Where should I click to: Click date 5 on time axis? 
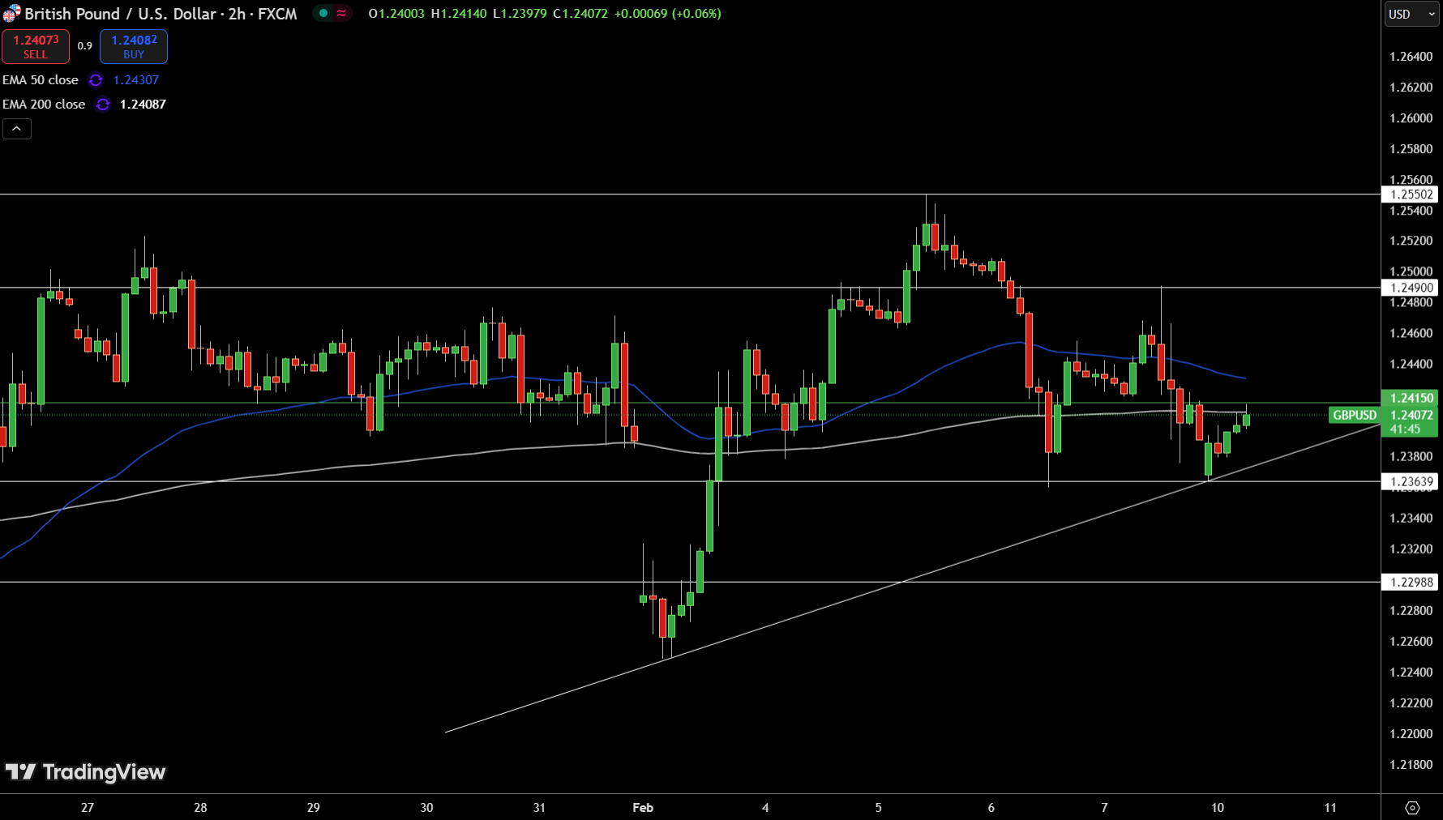[x=878, y=808]
